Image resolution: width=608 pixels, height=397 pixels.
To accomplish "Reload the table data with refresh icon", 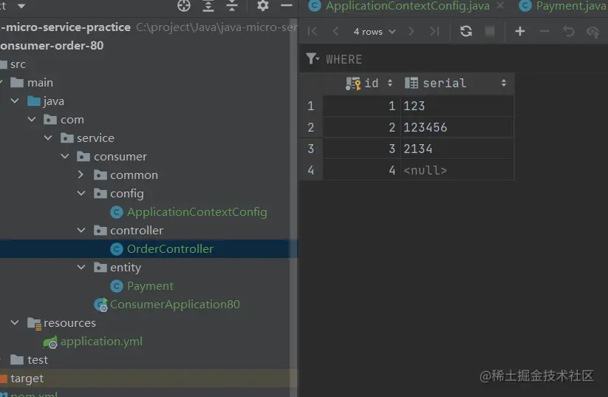I will pos(466,31).
